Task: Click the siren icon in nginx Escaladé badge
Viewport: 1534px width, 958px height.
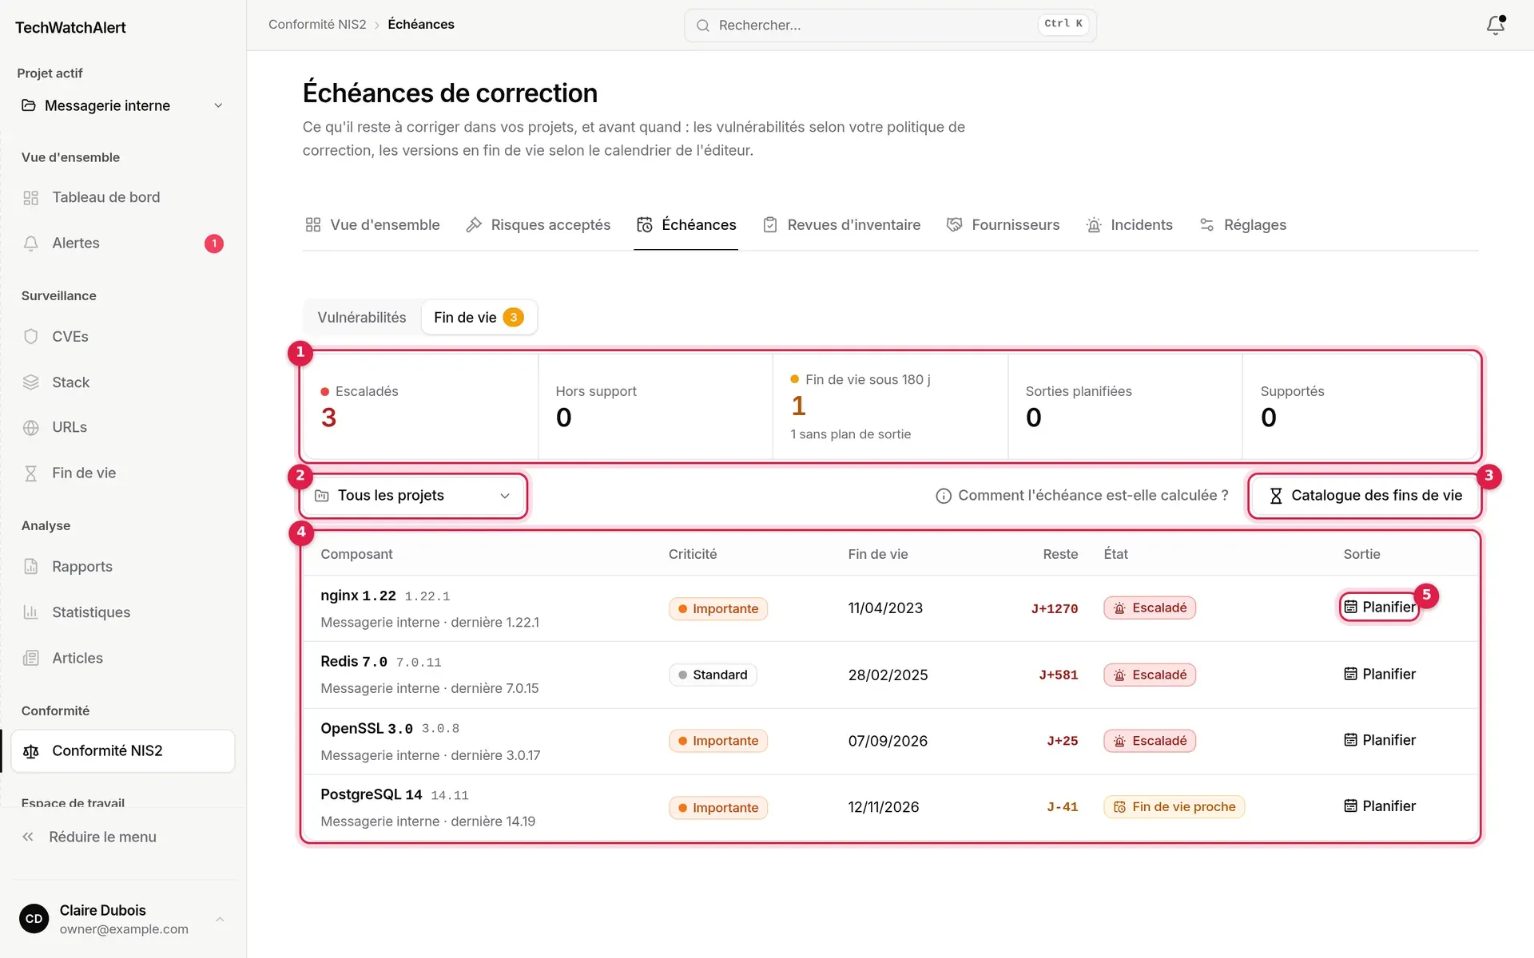Action: (1119, 608)
